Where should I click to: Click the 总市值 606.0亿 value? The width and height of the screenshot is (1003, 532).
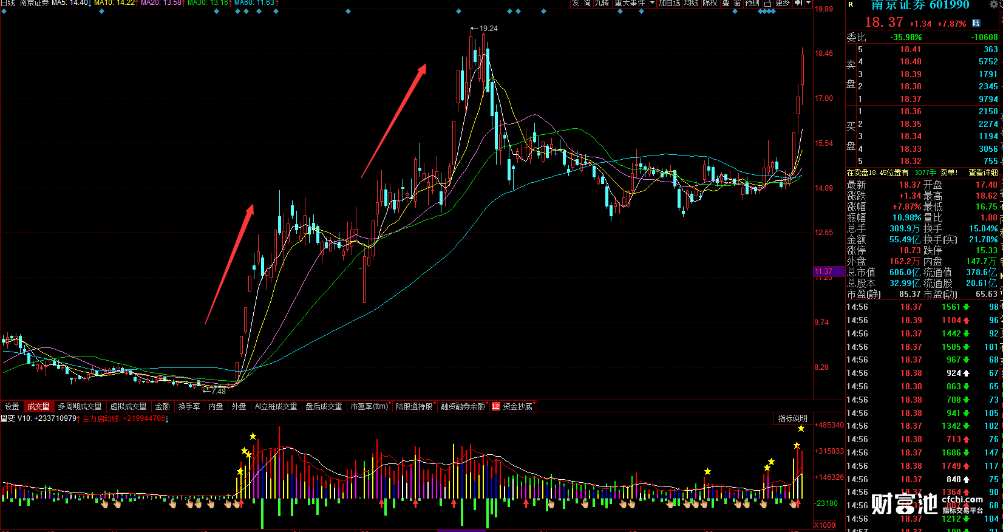(x=905, y=273)
